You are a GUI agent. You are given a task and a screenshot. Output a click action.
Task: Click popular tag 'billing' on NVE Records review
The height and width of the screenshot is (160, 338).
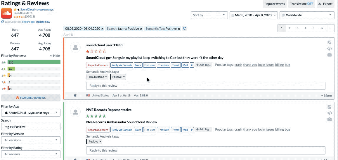pos(279,129)
